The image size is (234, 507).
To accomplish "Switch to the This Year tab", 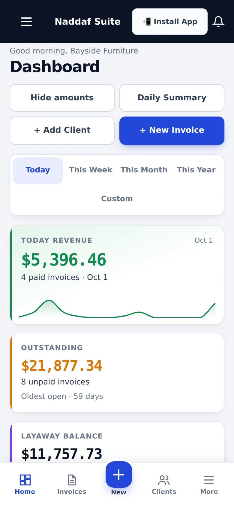I will [196, 170].
